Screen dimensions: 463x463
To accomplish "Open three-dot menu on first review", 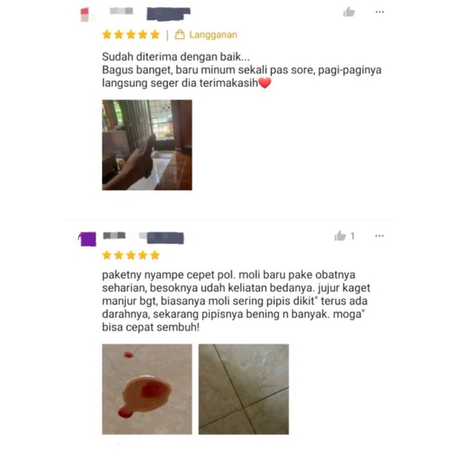I will 380,12.
